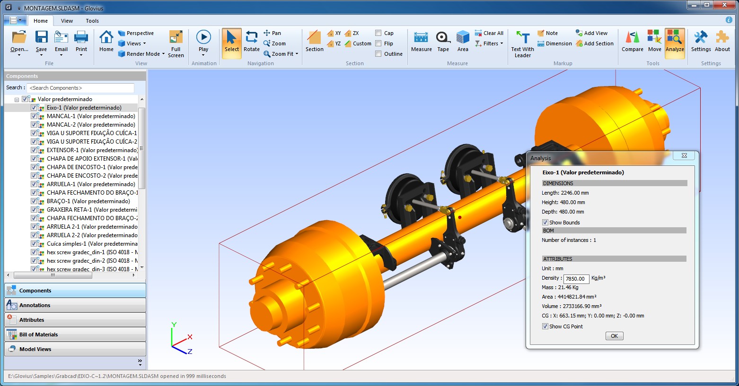Open the application menu dropdown button
The width and height of the screenshot is (739, 386).
coord(16,20)
